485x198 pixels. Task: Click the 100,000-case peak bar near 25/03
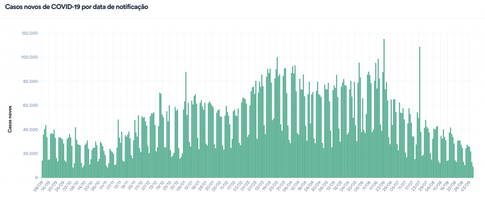277,118
